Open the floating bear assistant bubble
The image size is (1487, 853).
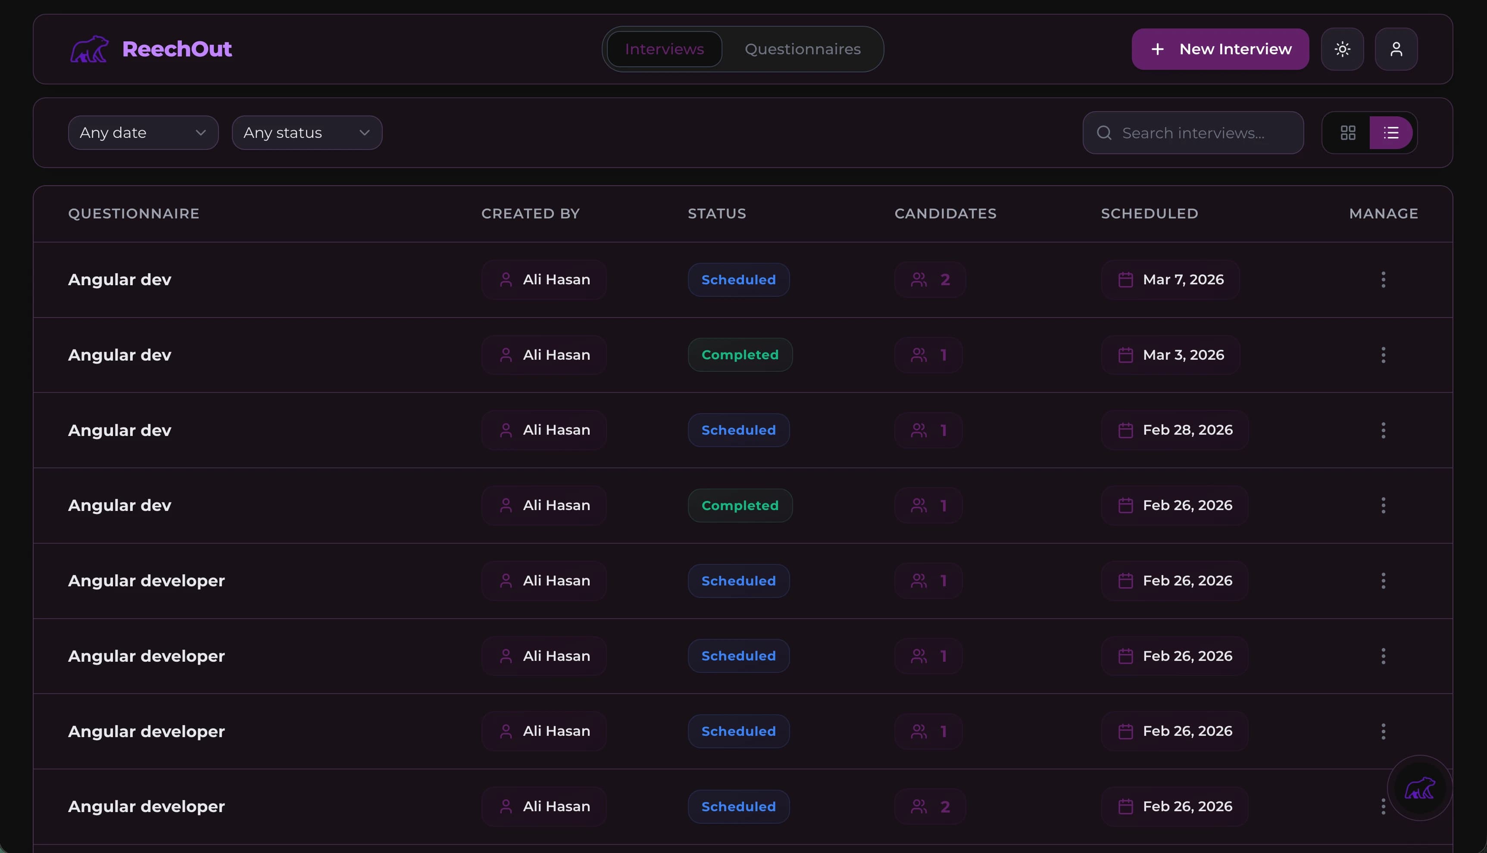click(1420, 788)
